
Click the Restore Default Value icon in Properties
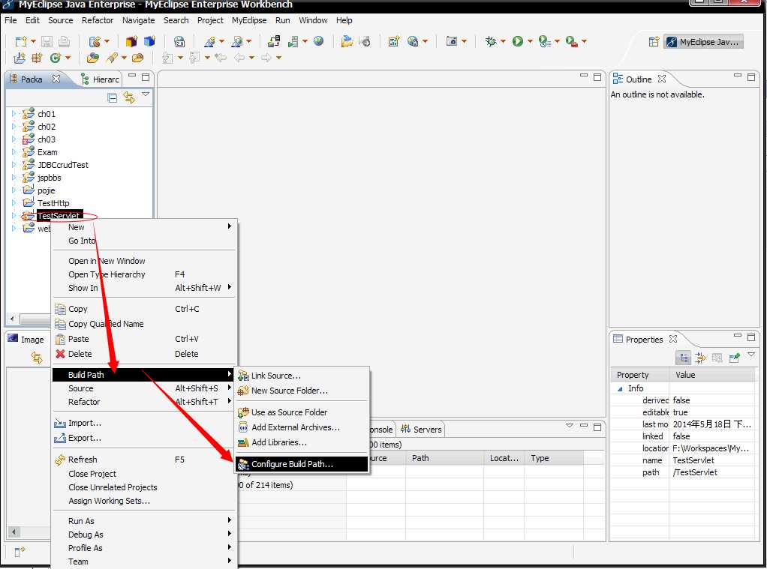coord(717,358)
